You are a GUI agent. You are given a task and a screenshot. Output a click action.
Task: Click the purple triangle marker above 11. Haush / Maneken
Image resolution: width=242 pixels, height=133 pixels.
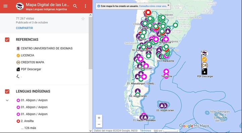(x=145, y=117)
